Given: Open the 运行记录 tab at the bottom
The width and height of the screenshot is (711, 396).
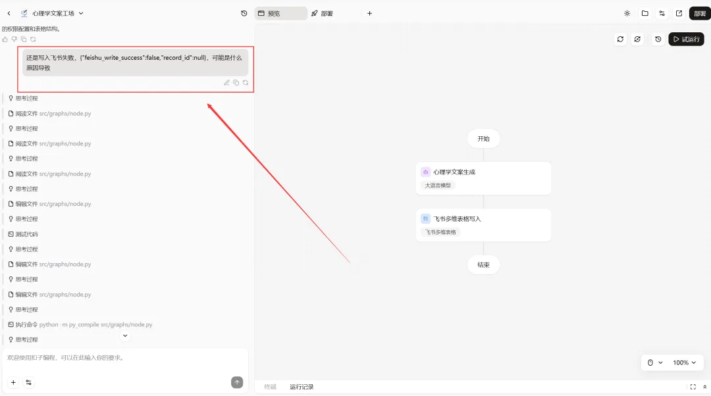Looking at the screenshot, I should point(302,387).
